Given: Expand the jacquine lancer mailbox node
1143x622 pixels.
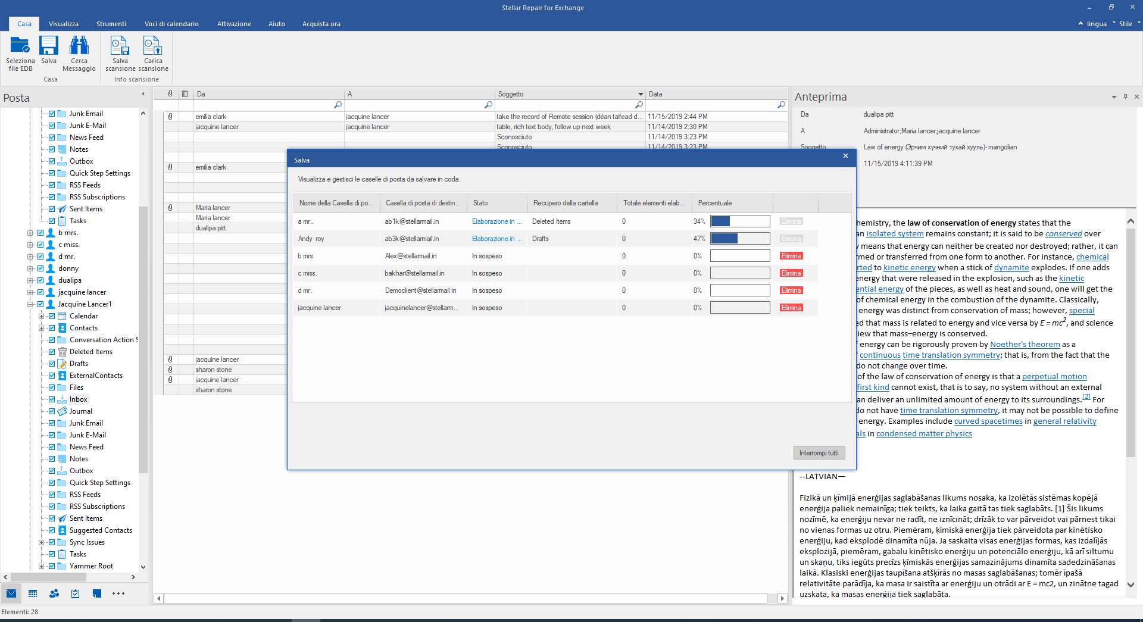Looking at the screenshot, I should pyautogui.click(x=30, y=292).
